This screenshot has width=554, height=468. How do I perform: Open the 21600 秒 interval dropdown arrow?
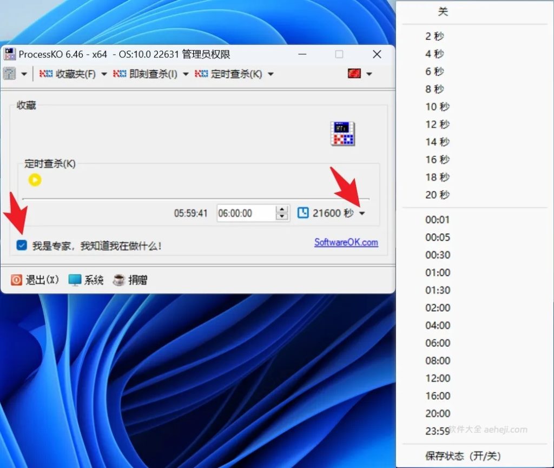[362, 213]
